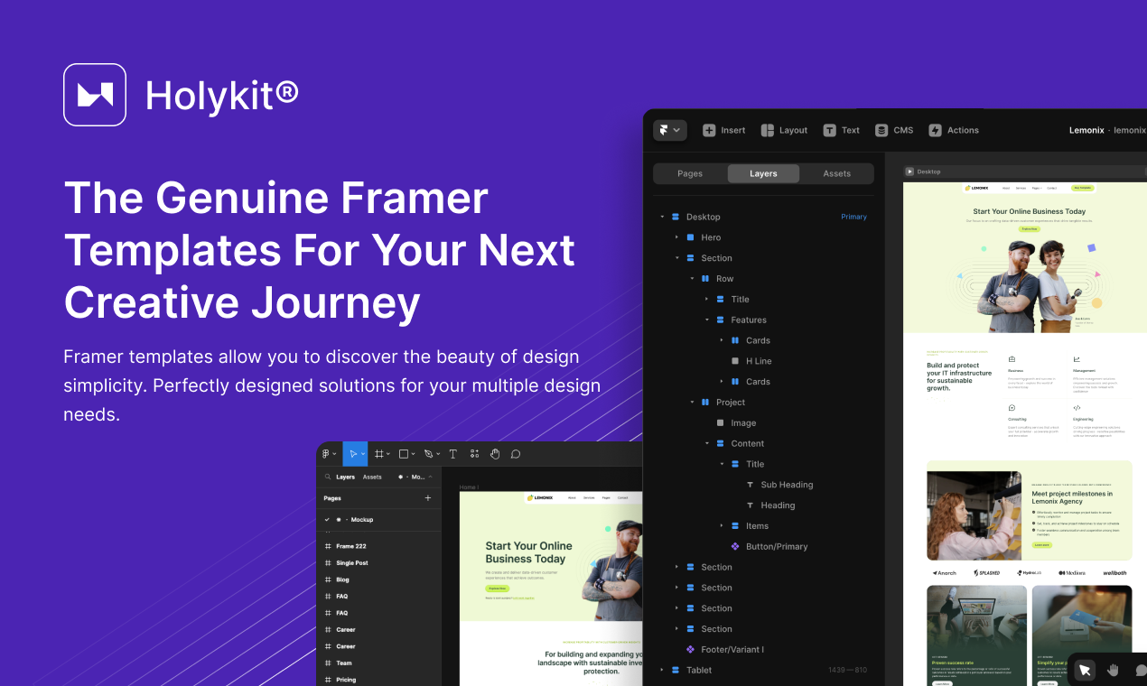Switch to the Assets tab in Framer
Screen dimensions: 1147x686
[x=837, y=173]
